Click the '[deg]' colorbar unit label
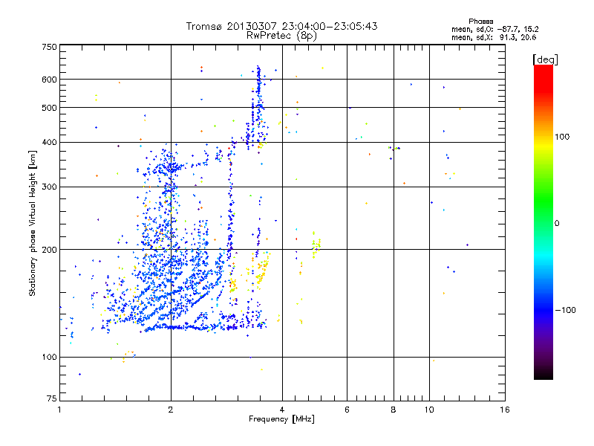The width and height of the screenshot is (594, 446). tap(545, 59)
